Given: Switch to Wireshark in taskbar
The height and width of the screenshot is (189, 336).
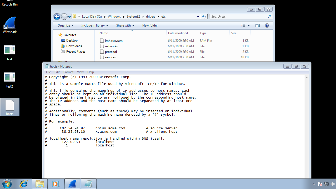Looking at the screenshot, I should click(x=72, y=184).
